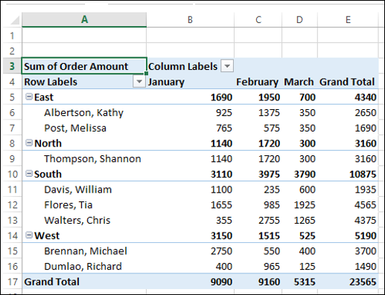
Task: Open the Row Labels filter dropdown
Action: [x=139, y=82]
